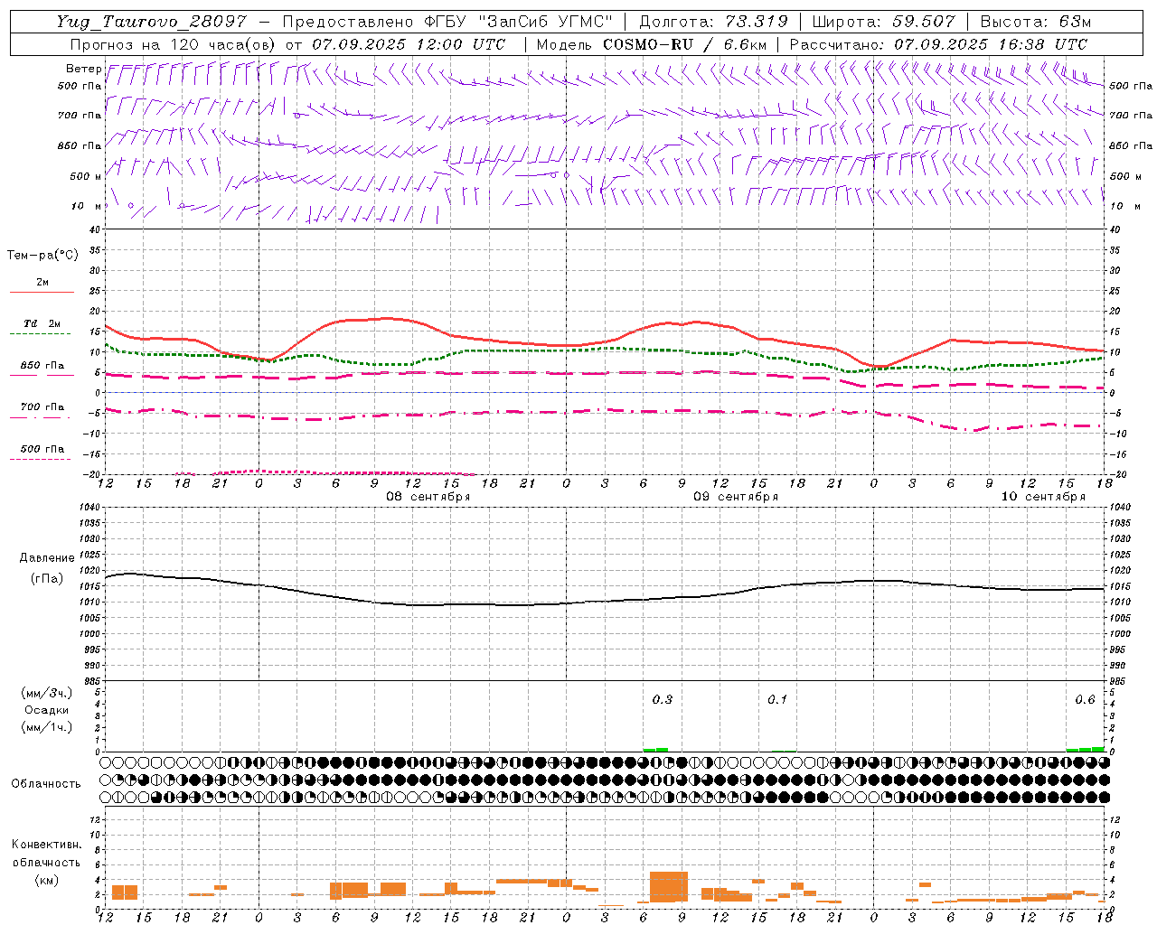
Task: Click the 0.1 precipitation amount value
Action: [777, 699]
